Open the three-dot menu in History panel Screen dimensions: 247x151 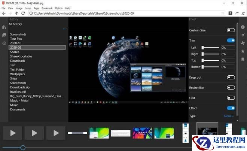(65, 29)
